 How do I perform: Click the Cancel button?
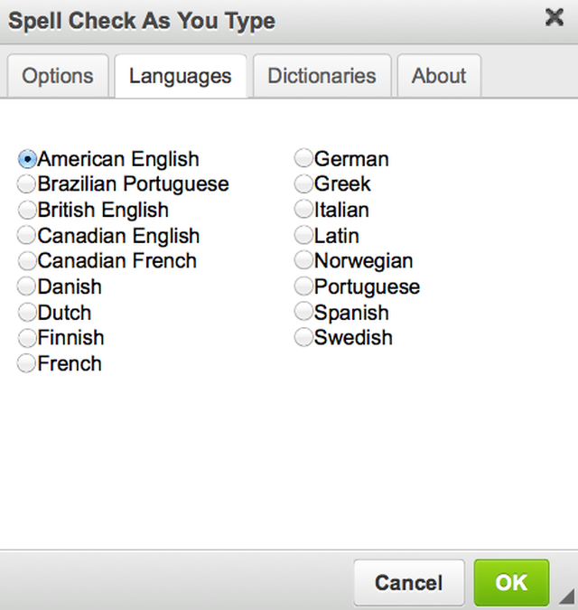(x=408, y=583)
